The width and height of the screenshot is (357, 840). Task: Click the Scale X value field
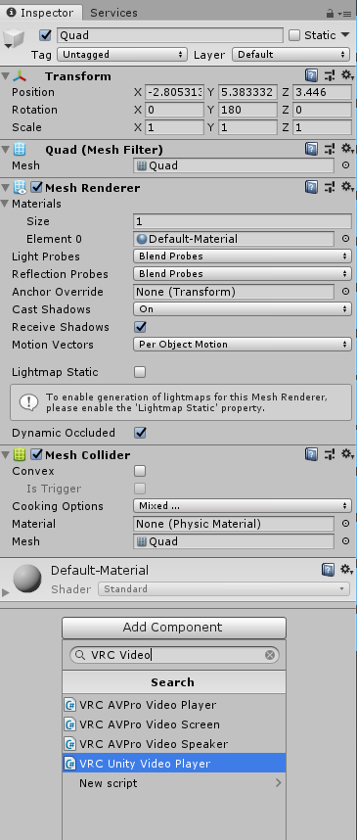pos(174,127)
